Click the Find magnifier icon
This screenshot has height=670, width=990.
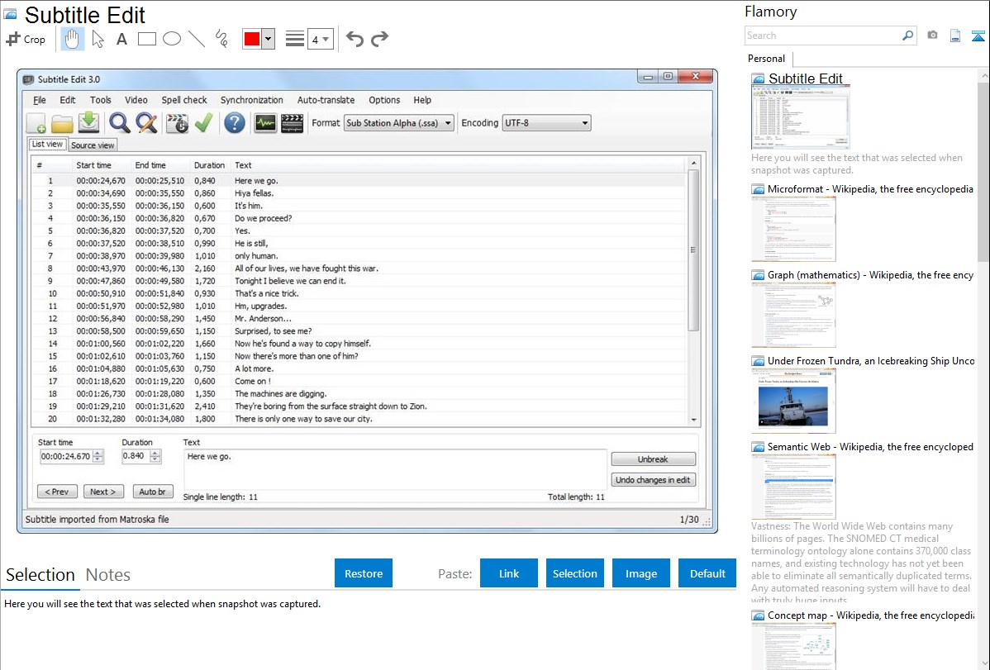119,123
